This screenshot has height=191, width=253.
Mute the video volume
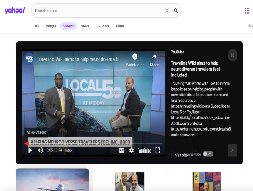40,150
